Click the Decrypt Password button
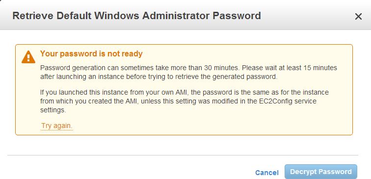This screenshot has width=371, height=179. [x=321, y=172]
